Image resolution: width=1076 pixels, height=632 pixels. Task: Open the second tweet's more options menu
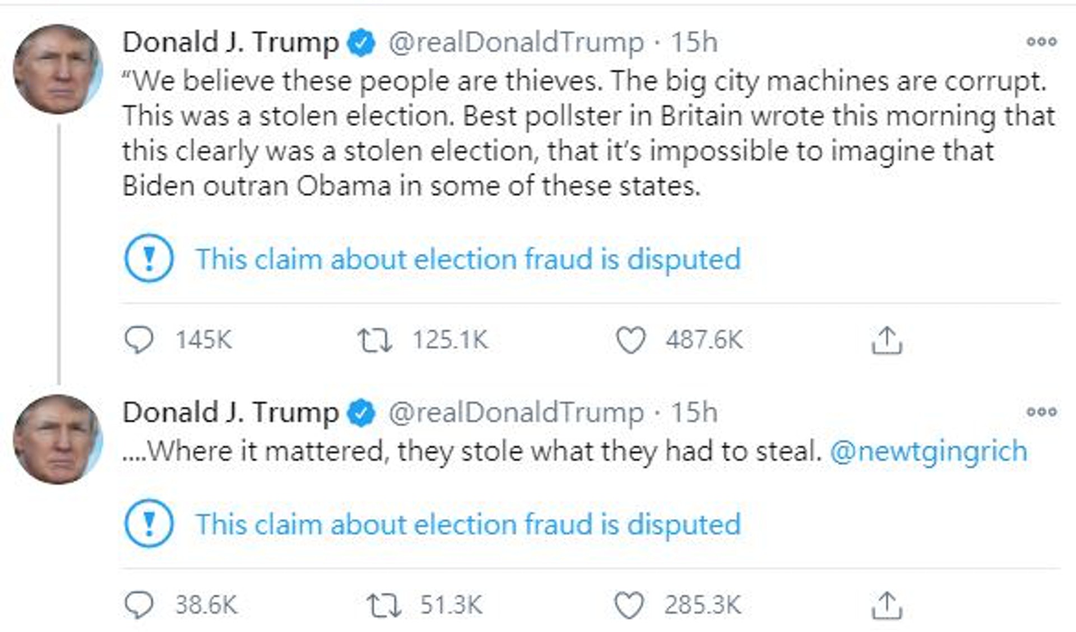tap(1041, 412)
